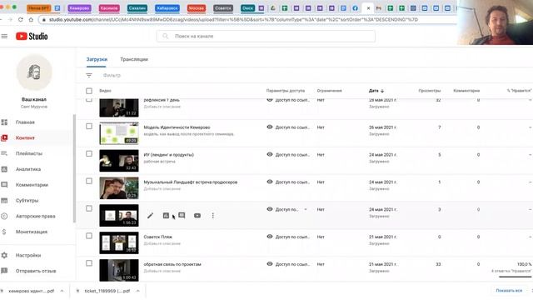Switch to the 'Хабаровск' browser tab group
Screen dimensions: 533x300
(x=167, y=8)
